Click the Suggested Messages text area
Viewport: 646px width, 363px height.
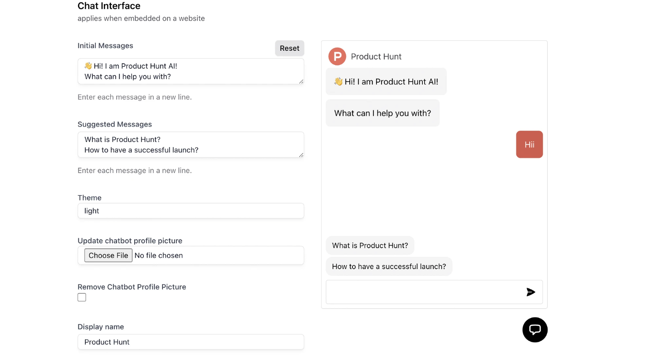pos(191,144)
